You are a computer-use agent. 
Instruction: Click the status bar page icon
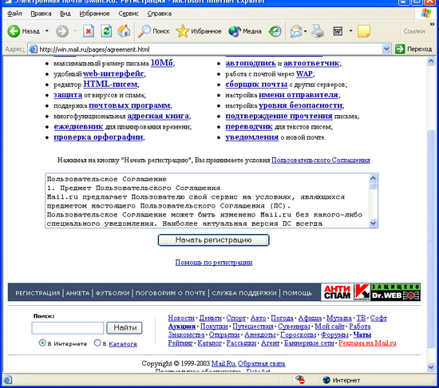point(7,380)
